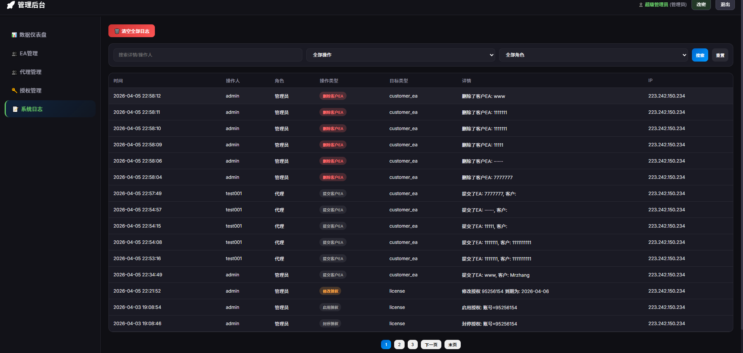Image resolution: width=743 pixels, height=353 pixels.
Task: Open the 改密 change-password button
Action: click(701, 5)
